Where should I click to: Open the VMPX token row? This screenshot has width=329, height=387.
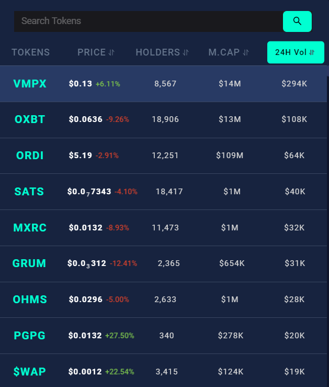(163, 84)
